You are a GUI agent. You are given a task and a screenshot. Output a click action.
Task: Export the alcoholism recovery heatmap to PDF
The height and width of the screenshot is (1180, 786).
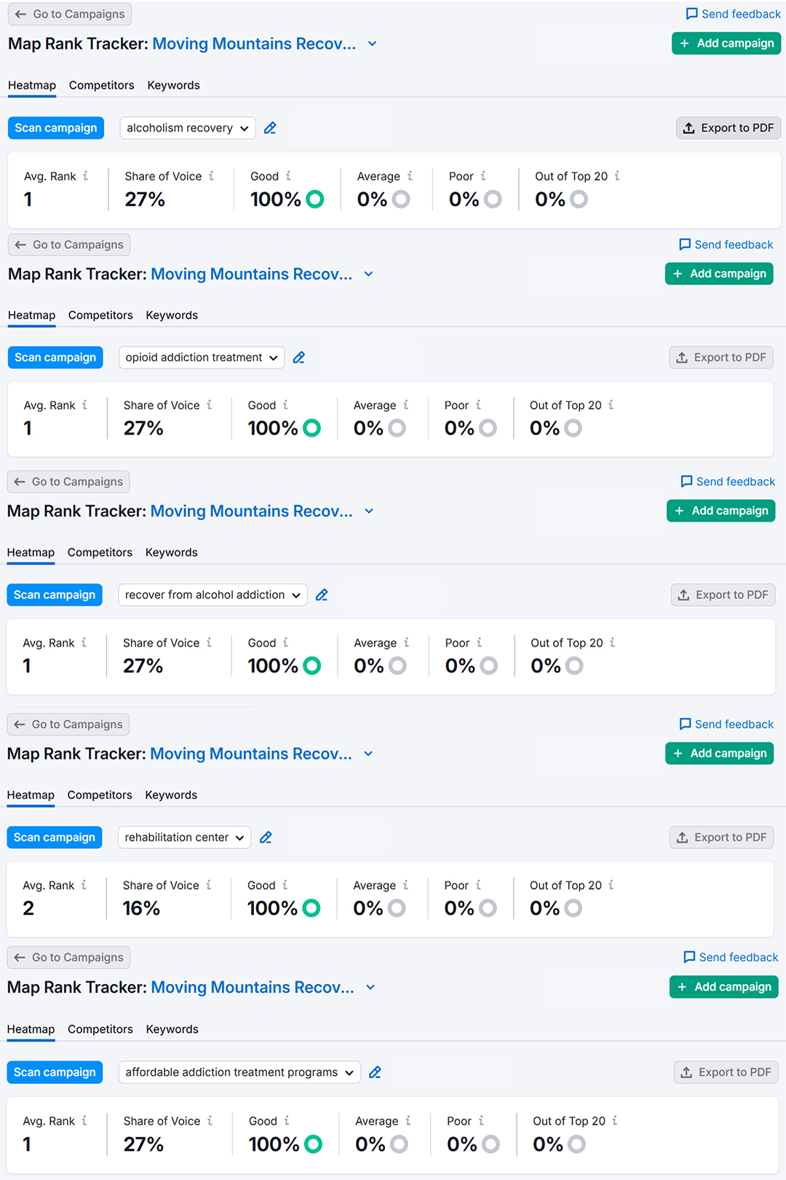click(728, 128)
